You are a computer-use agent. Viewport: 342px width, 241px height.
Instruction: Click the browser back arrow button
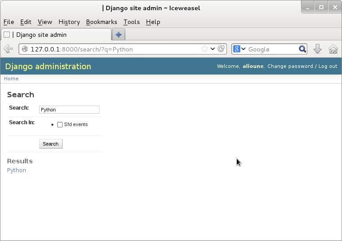8,49
